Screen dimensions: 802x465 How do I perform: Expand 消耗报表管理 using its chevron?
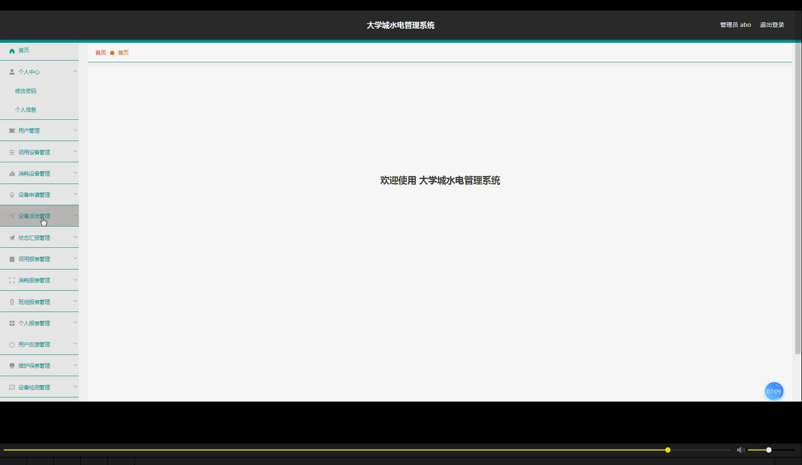75,280
